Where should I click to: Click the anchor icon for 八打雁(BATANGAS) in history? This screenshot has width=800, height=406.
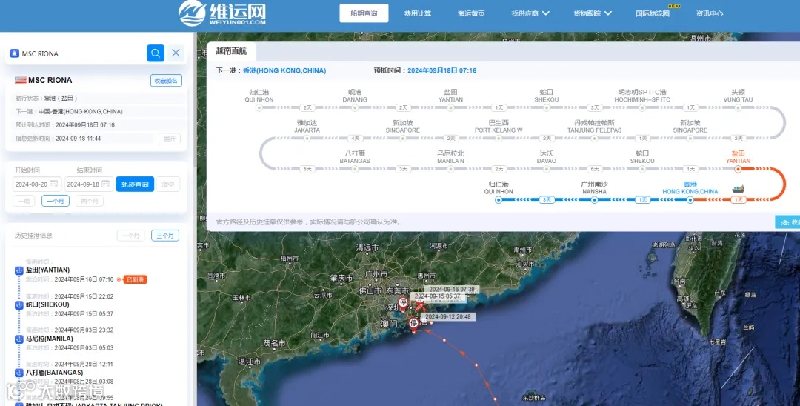pos(19,373)
